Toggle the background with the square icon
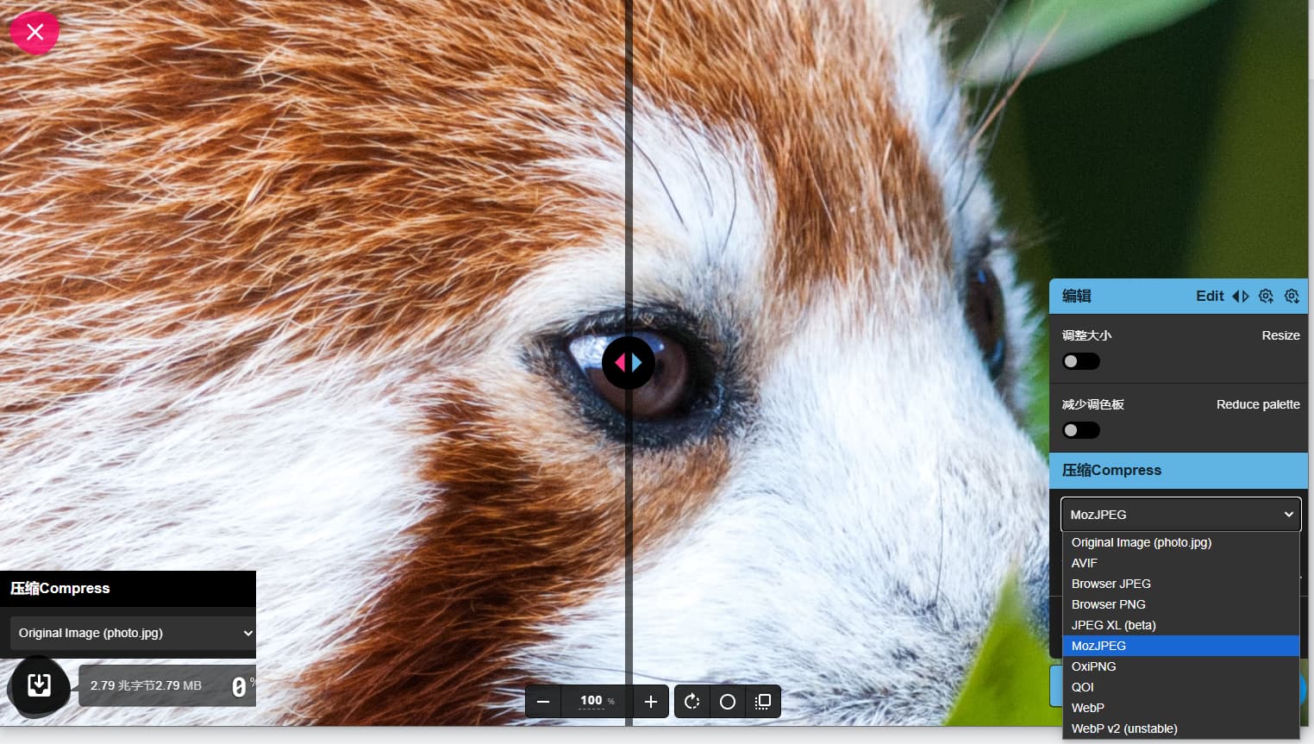The width and height of the screenshot is (1314, 744). [x=763, y=702]
